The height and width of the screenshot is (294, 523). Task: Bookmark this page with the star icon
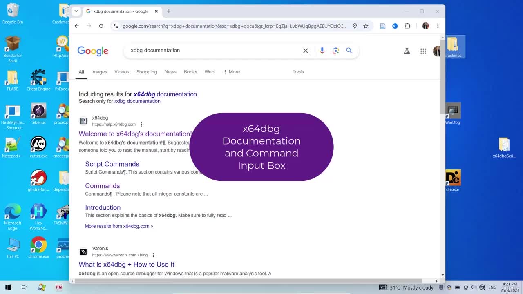tap(366, 26)
